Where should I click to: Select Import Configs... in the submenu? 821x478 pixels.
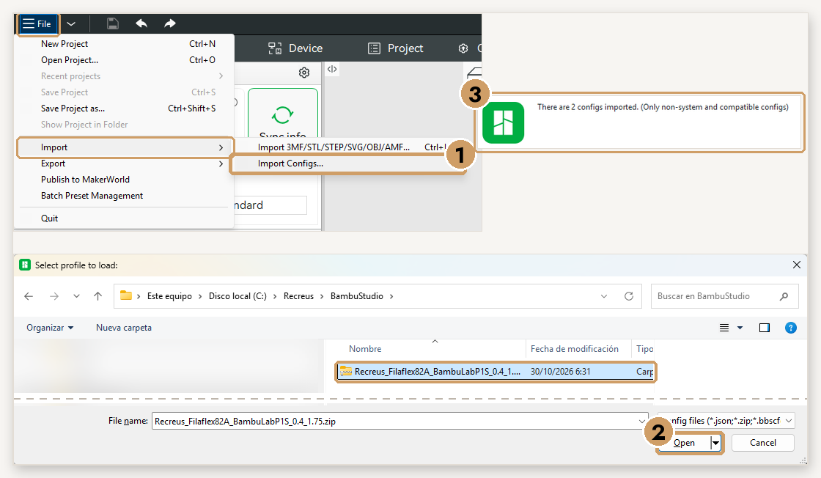click(x=347, y=164)
